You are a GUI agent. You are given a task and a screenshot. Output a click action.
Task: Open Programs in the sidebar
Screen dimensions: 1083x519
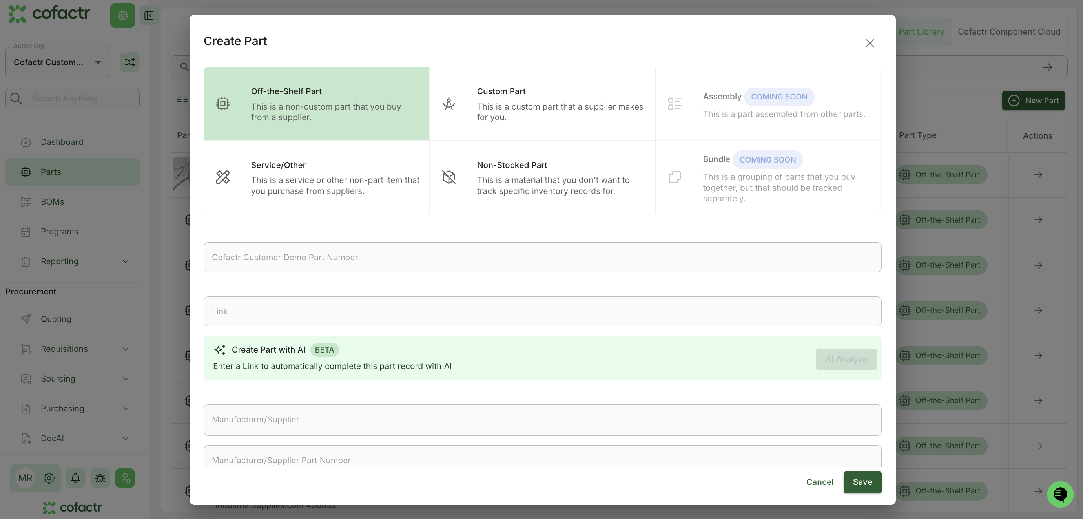(72, 231)
